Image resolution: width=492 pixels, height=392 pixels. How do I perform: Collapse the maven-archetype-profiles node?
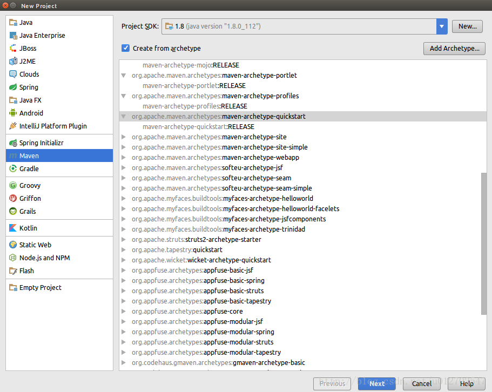tap(124, 96)
